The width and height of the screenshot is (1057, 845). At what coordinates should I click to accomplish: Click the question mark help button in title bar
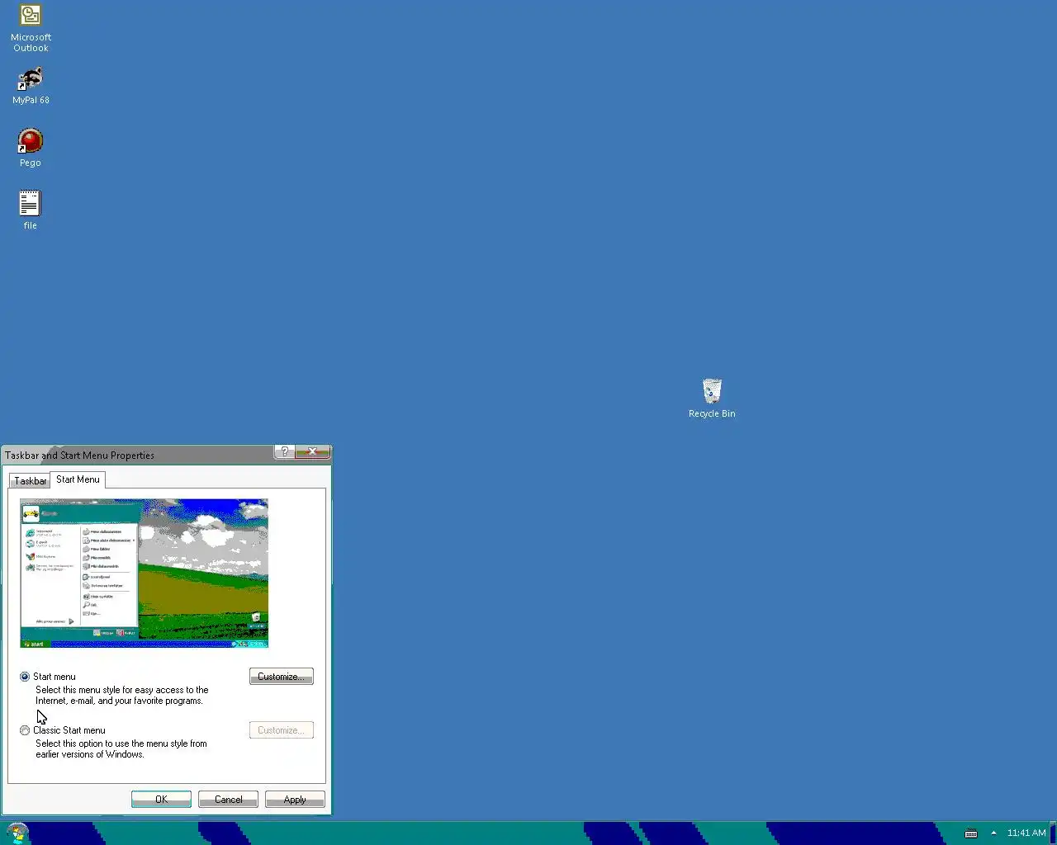pyautogui.click(x=284, y=451)
